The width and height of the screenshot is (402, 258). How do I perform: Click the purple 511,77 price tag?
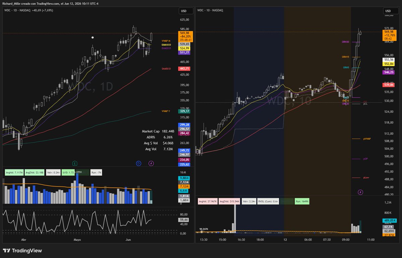[x=185, y=53]
